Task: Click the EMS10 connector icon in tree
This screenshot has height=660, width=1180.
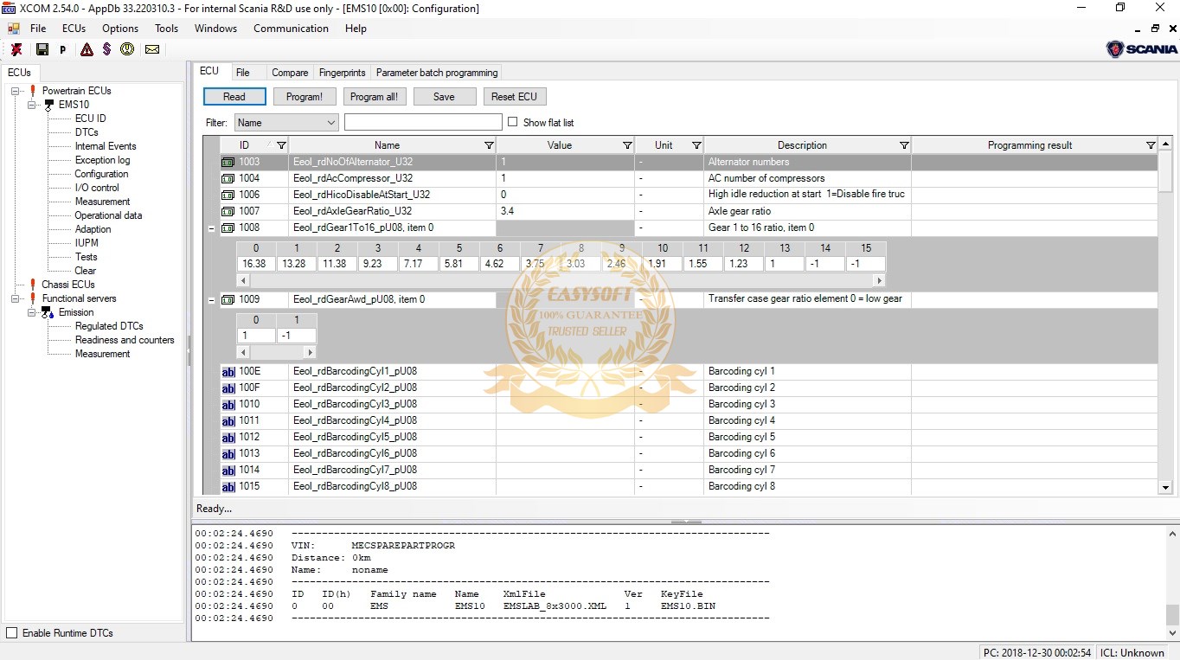Action: 49,105
